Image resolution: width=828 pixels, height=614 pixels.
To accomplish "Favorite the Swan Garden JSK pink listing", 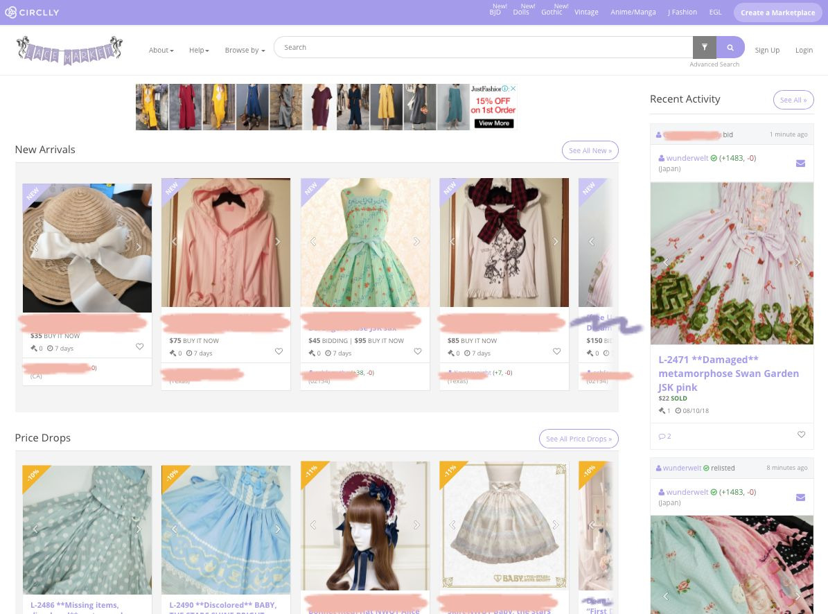I will [801, 435].
